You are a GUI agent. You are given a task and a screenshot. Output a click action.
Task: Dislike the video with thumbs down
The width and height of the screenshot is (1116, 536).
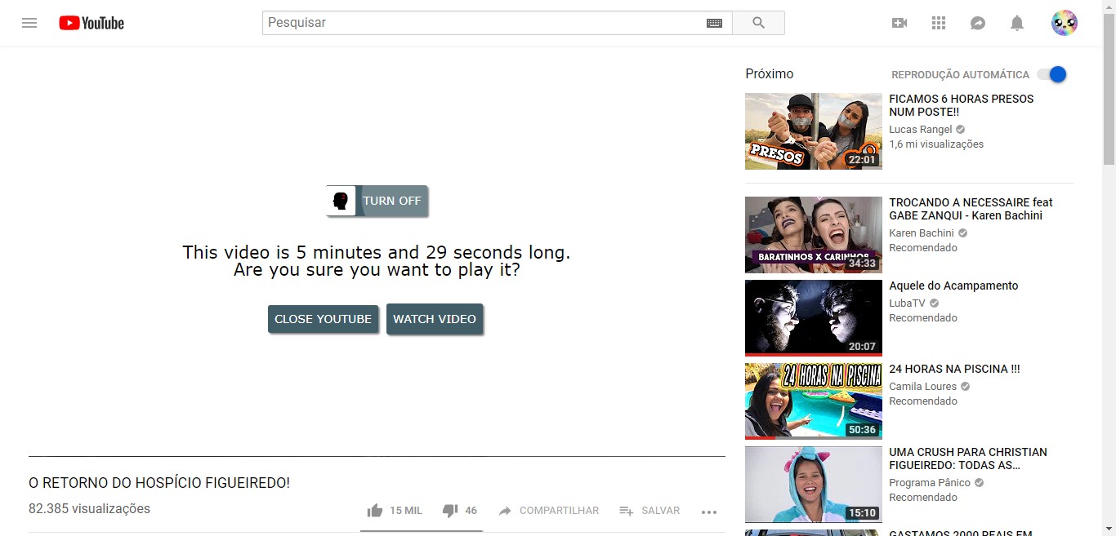[459, 511]
